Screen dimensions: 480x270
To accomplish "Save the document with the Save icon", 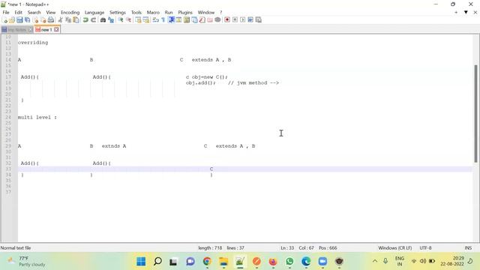I will (x=19, y=20).
